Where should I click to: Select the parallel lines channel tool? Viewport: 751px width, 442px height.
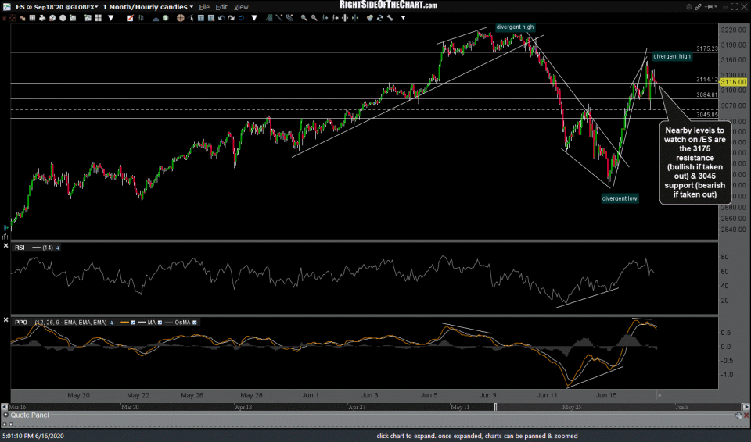289,18
